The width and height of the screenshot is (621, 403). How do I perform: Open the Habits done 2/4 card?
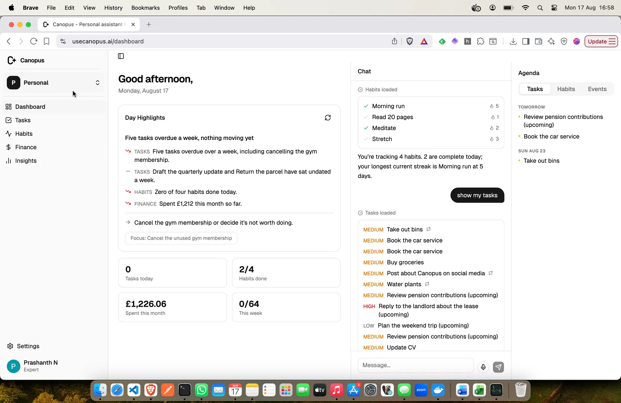pos(286,273)
